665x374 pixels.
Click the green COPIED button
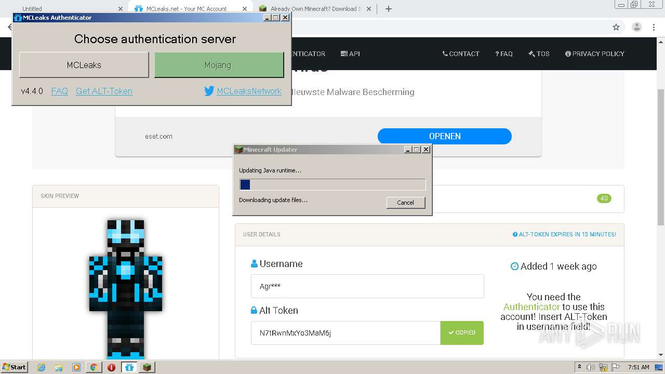pos(462,333)
